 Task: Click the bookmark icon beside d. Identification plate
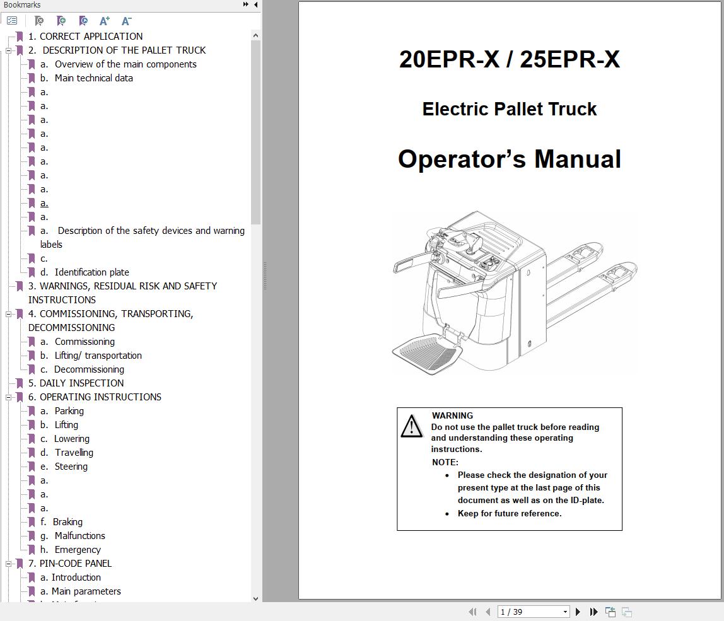32,272
